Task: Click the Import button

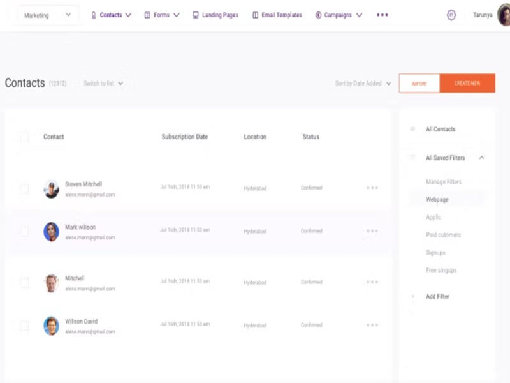Action: click(x=419, y=84)
